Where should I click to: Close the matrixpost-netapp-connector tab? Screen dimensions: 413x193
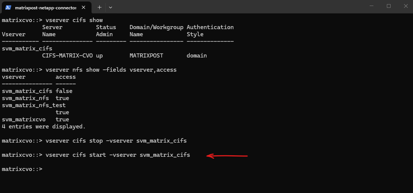84,7
